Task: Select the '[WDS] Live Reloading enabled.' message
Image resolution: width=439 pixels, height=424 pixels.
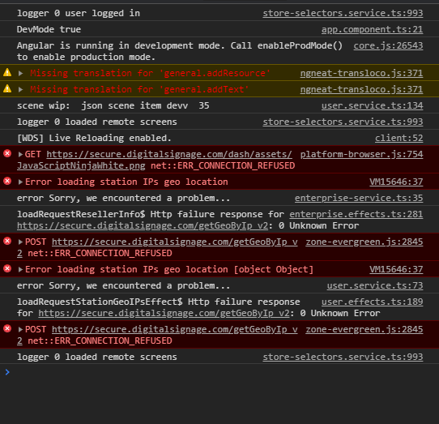Action: coord(94,138)
